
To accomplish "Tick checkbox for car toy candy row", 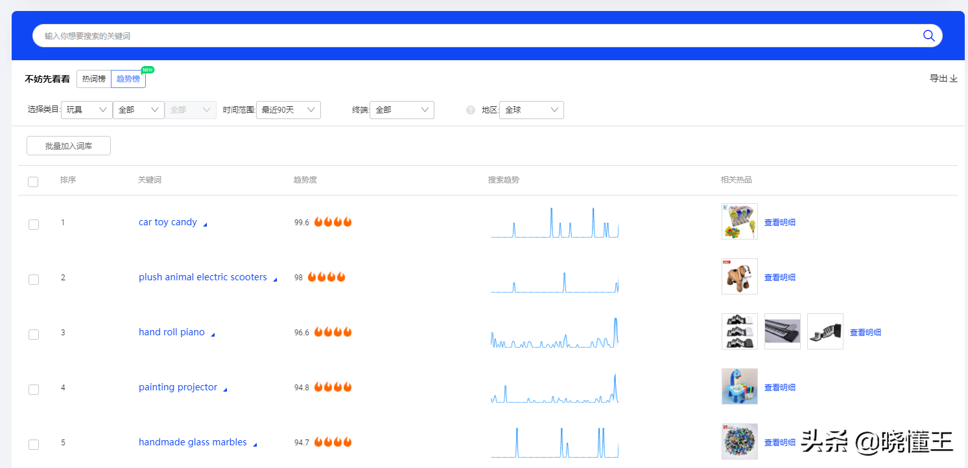I will click(x=34, y=225).
